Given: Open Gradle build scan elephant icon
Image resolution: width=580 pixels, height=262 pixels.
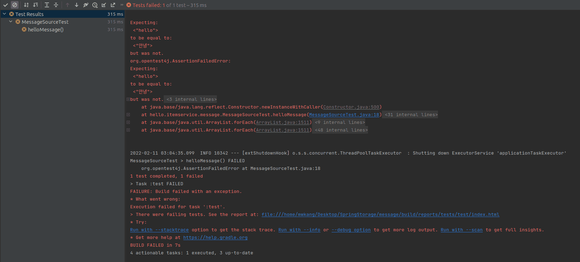Looking at the screenshot, I should click(86, 5).
